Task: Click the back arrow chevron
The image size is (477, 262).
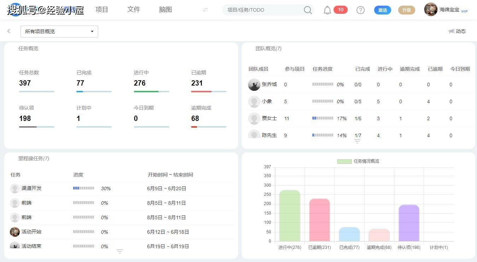Action: (x=9, y=31)
